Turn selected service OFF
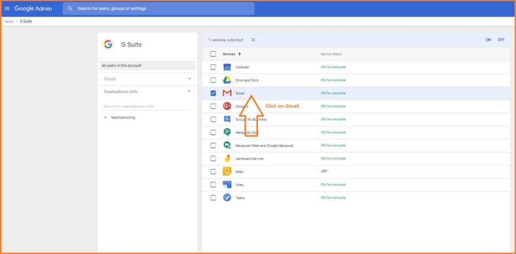Viewport: 516px width, 254px height. click(501, 40)
